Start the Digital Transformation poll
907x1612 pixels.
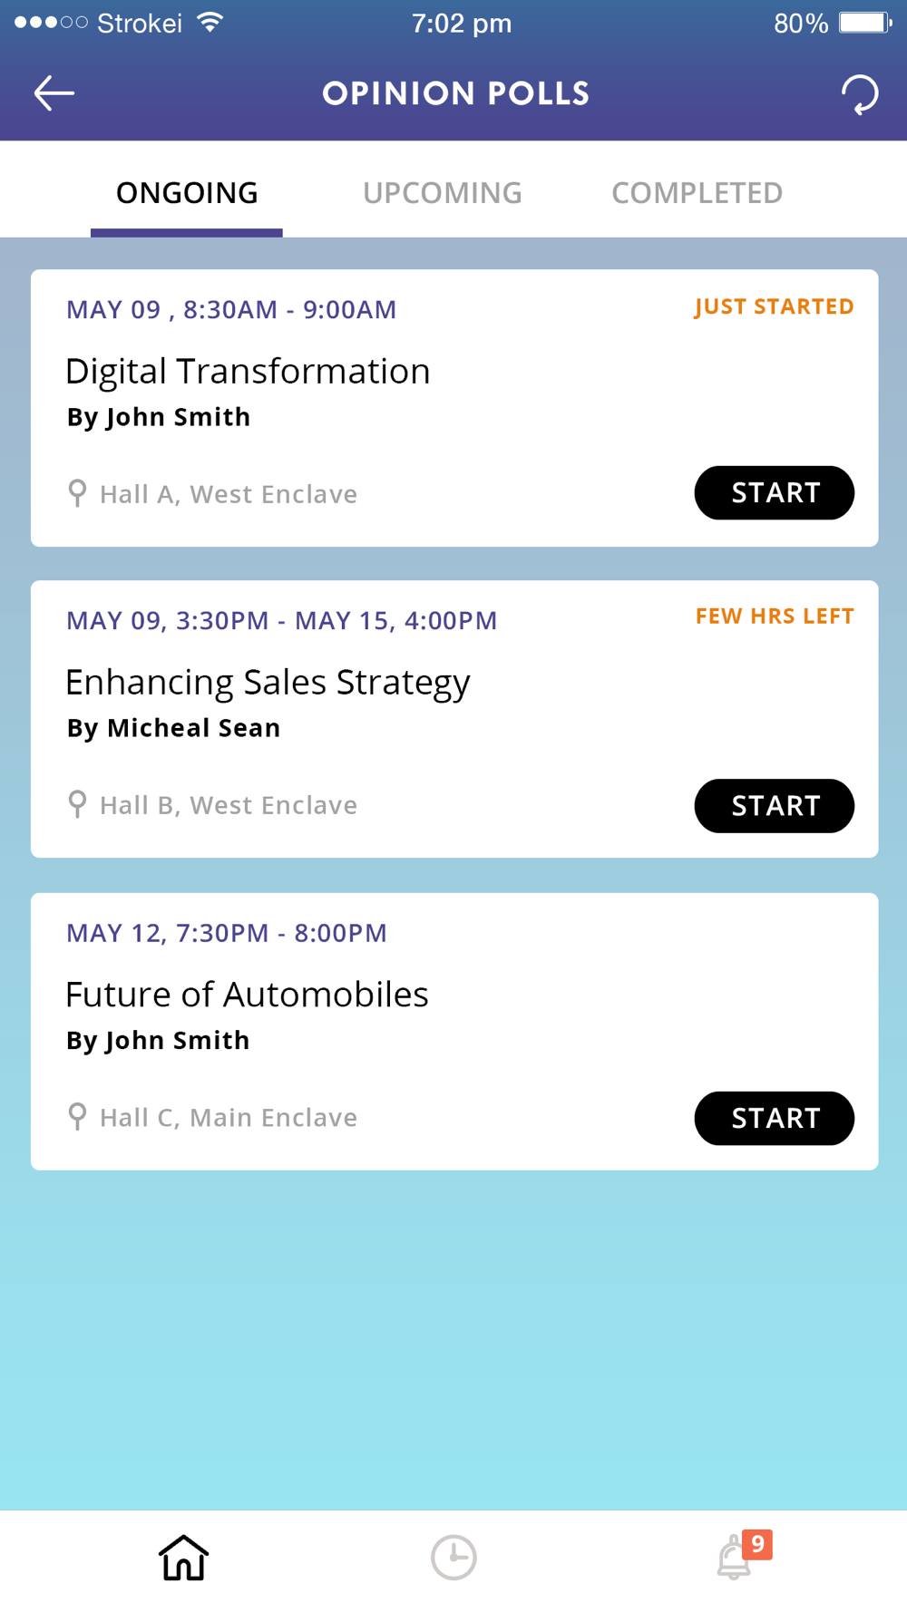(x=775, y=492)
